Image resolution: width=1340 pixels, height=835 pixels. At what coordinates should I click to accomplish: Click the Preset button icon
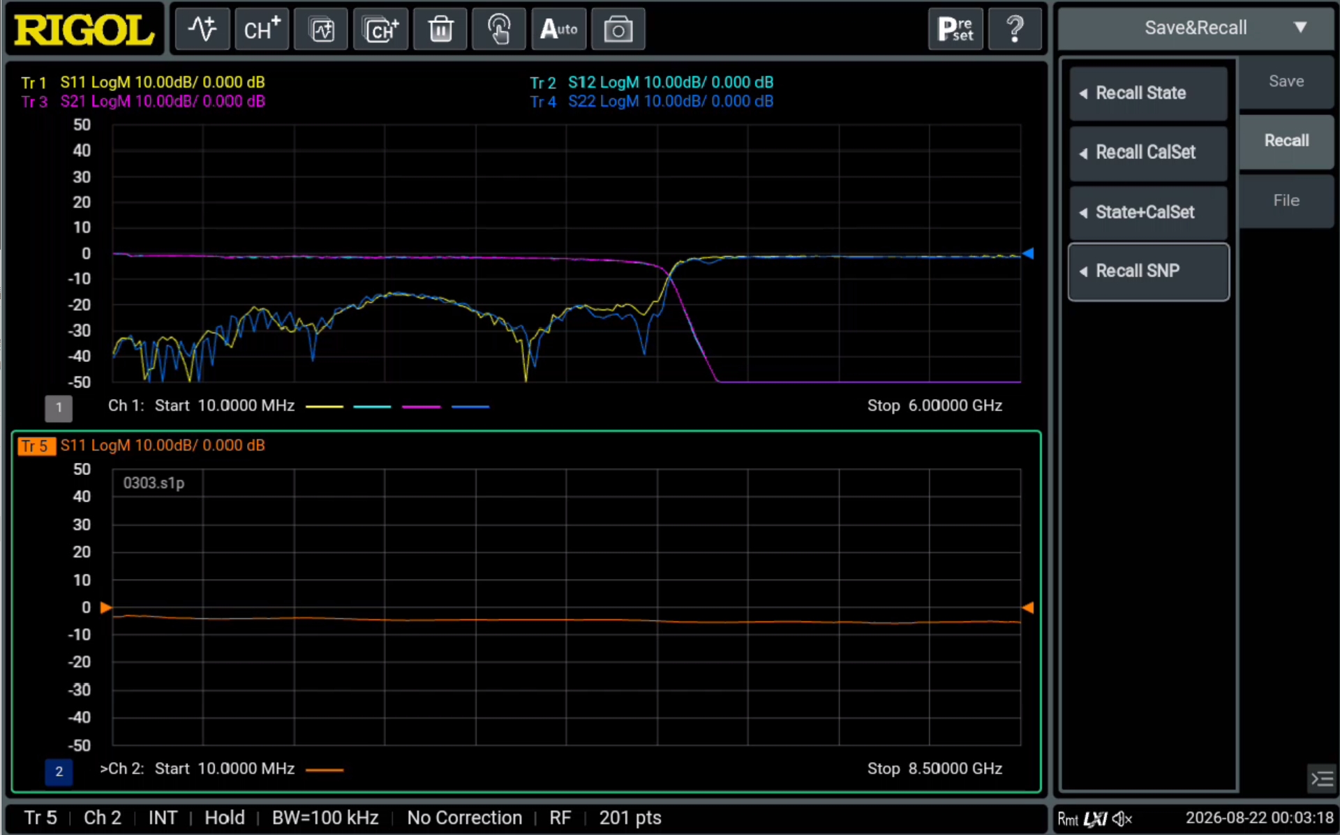pos(955,29)
